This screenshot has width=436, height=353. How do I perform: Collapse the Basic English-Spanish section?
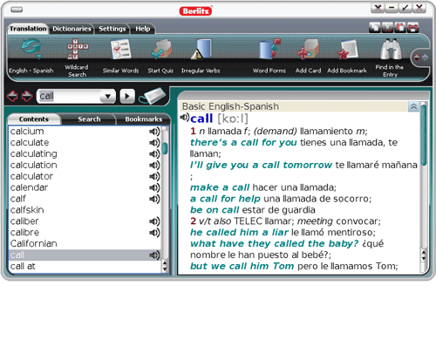tap(413, 106)
